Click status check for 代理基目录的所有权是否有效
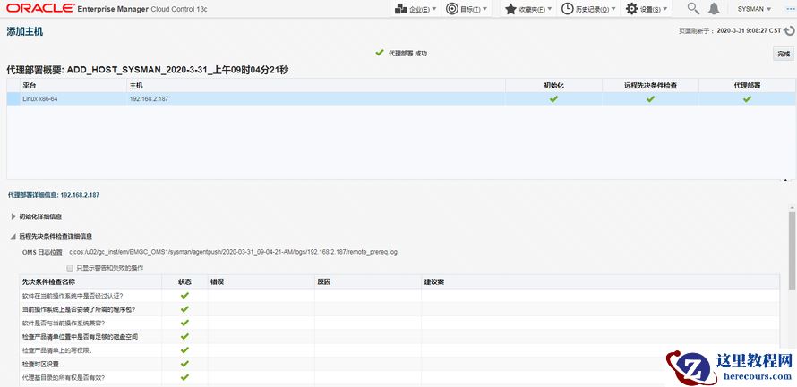The image size is (797, 387). (184, 377)
